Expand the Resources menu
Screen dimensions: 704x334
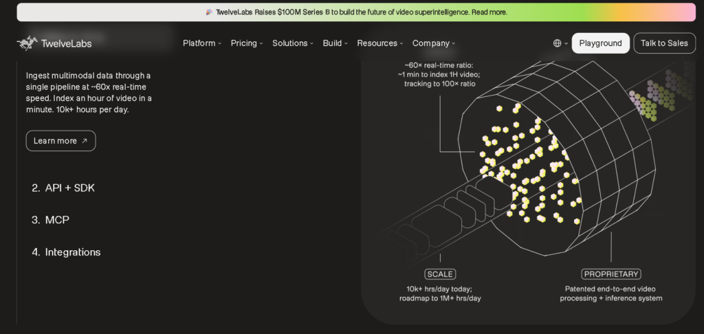379,43
